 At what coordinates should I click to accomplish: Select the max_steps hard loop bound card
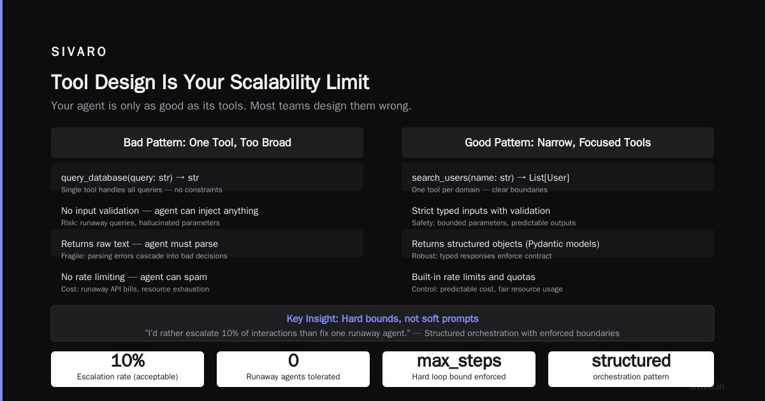pyautogui.click(x=459, y=369)
